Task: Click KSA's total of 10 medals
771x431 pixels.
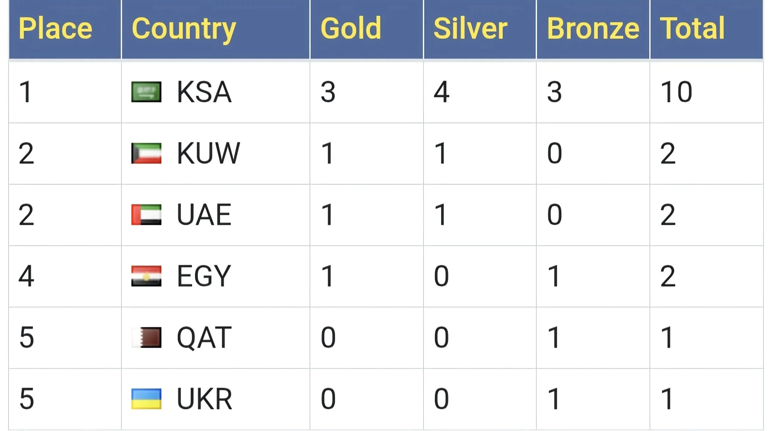Action: (x=676, y=92)
